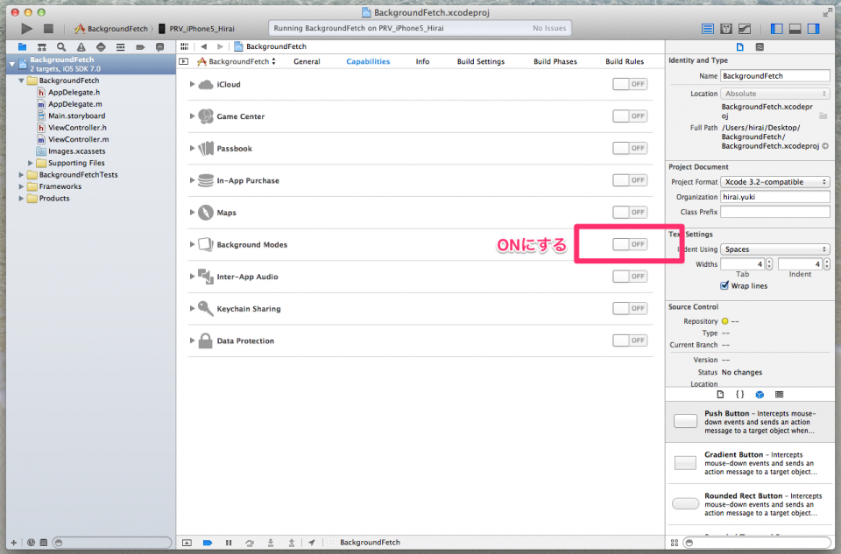Expand the Maps capability disclosure triangle

tap(192, 212)
